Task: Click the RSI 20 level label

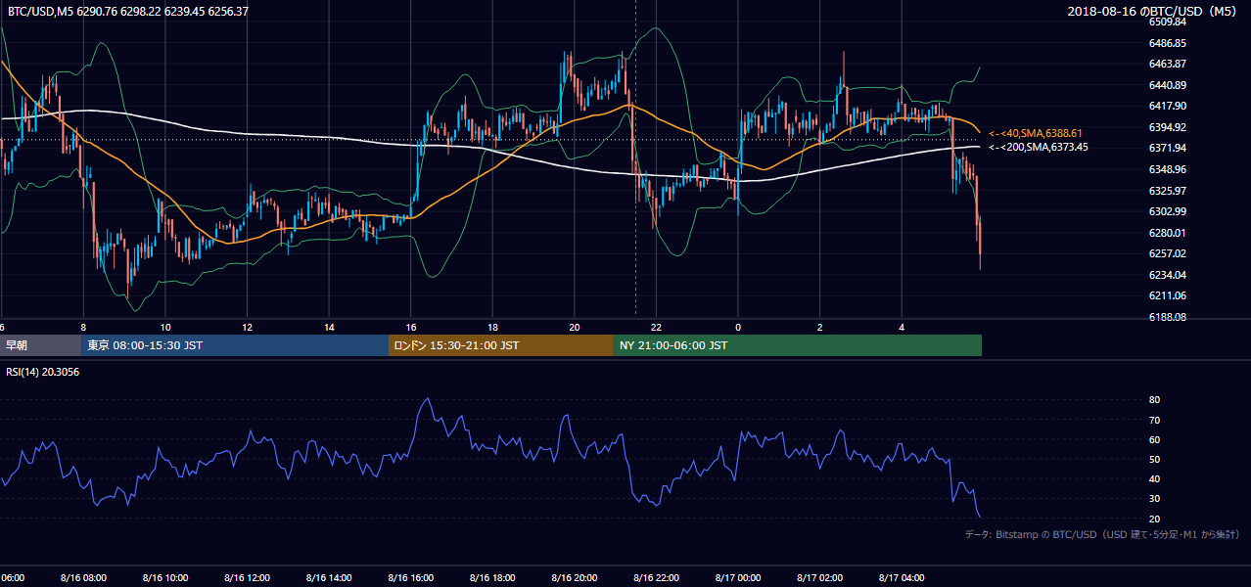Action: pyautogui.click(x=1154, y=519)
